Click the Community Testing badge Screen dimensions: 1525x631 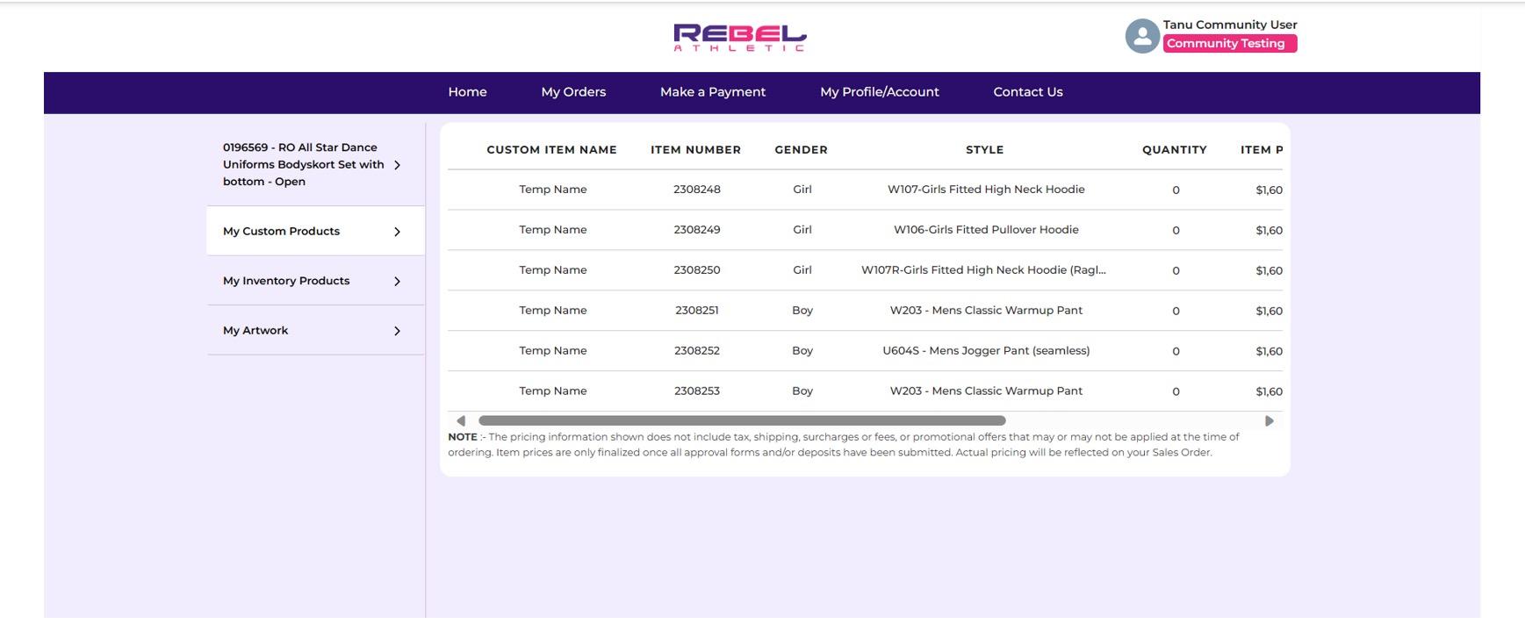[x=1229, y=44]
